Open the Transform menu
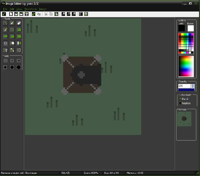 tap(30, 9)
